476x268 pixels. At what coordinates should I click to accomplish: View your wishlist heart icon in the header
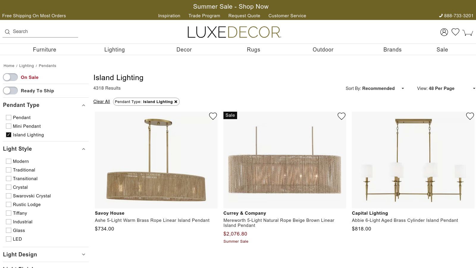pos(455,32)
